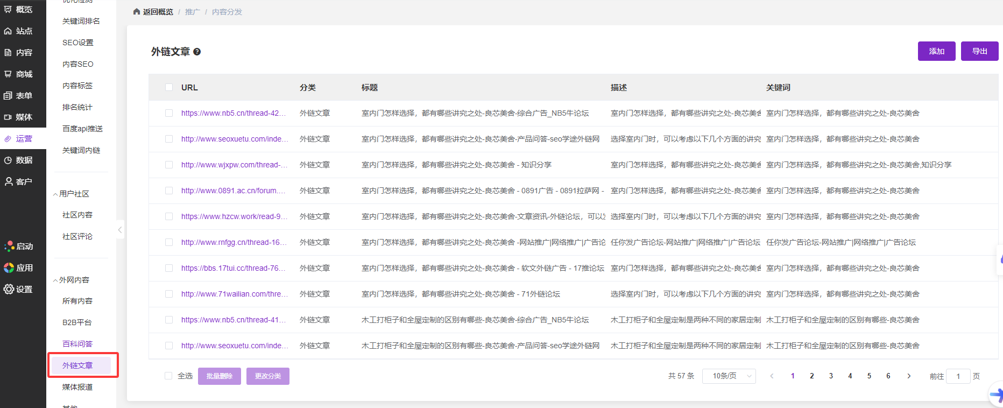This screenshot has width=1003, height=408.
Task: Select the checkbox for the wjxpw.com row
Action: [169, 165]
